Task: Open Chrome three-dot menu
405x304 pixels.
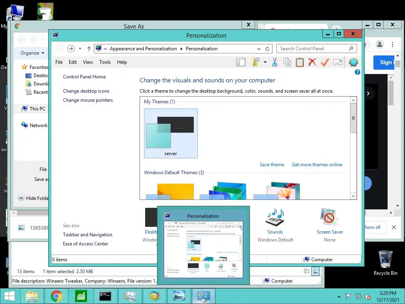Action: pyautogui.click(x=392, y=44)
